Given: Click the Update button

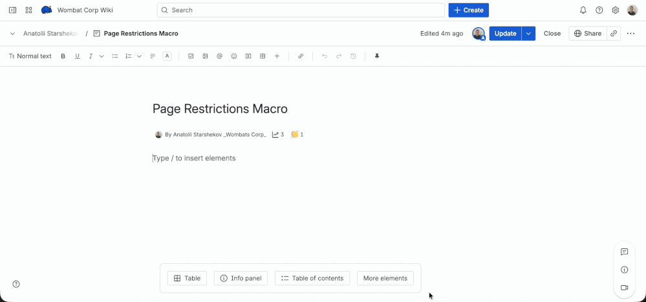Looking at the screenshot, I should [506, 34].
